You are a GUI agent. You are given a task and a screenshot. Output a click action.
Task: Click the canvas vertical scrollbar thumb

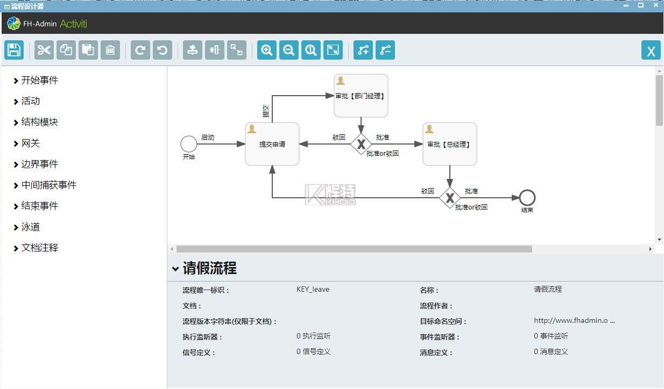(x=659, y=100)
